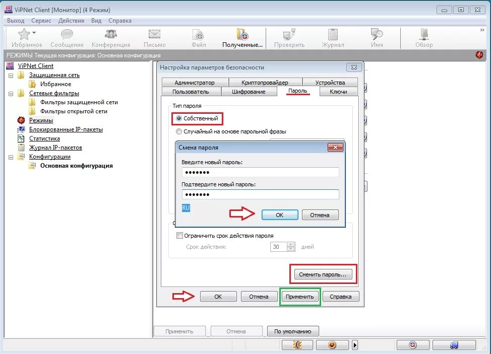Viewport: 491px width, 354px height.
Task: Switch to the Ключи tab
Action: pos(338,92)
